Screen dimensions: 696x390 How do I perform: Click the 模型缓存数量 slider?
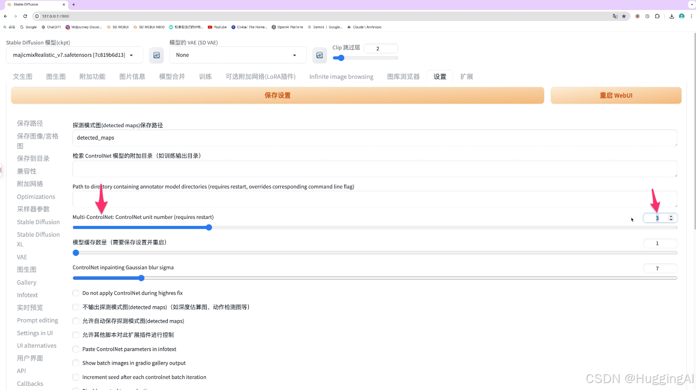coord(375,253)
